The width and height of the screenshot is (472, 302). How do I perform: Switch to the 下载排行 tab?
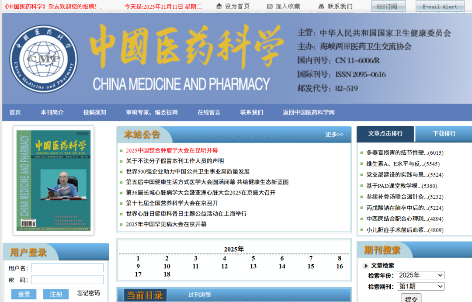[x=444, y=134]
